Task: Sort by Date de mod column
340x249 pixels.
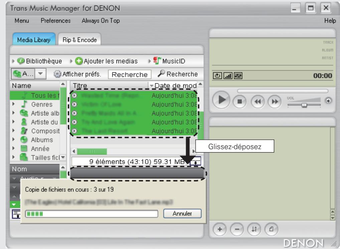Action: (x=173, y=85)
